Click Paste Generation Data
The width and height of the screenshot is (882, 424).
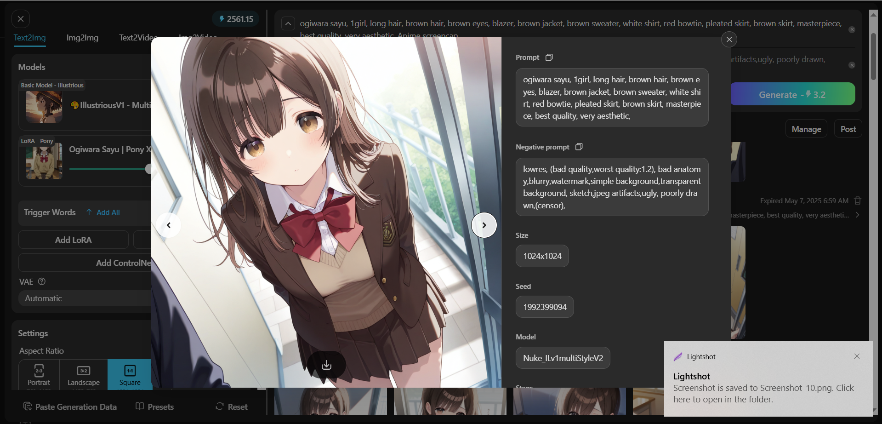point(70,407)
